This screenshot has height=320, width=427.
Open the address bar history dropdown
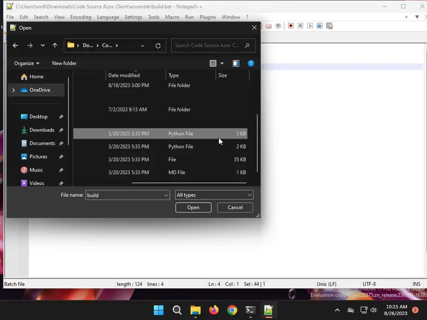pos(143,46)
